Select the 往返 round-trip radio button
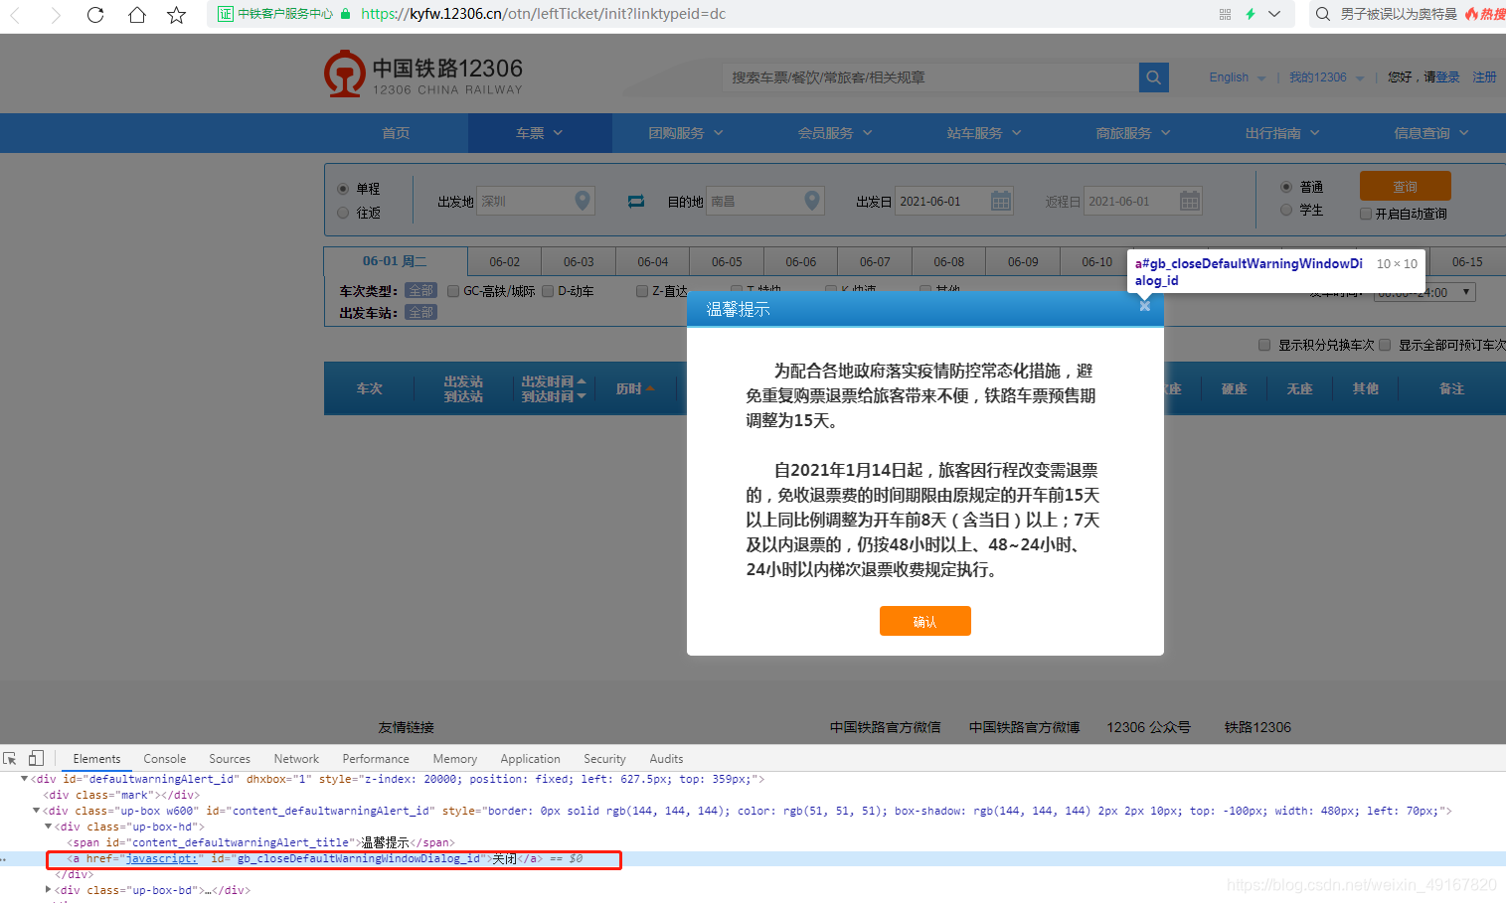Image resolution: width=1506 pixels, height=903 pixels. pyautogui.click(x=343, y=213)
